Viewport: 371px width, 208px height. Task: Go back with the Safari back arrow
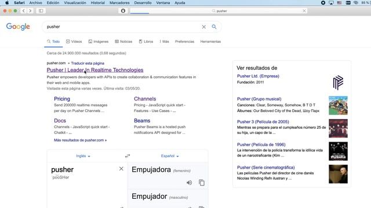pos(23,11)
